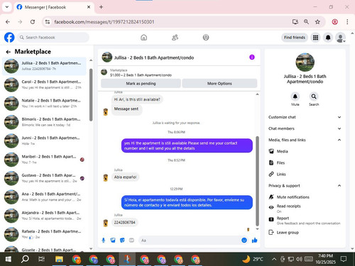The image size is (355, 266).
Task: Open Bilmoris's apartment conversation
Action: pos(45,122)
